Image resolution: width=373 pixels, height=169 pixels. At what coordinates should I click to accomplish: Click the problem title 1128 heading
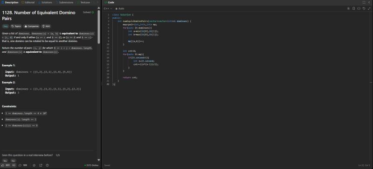pyautogui.click(x=39, y=15)
